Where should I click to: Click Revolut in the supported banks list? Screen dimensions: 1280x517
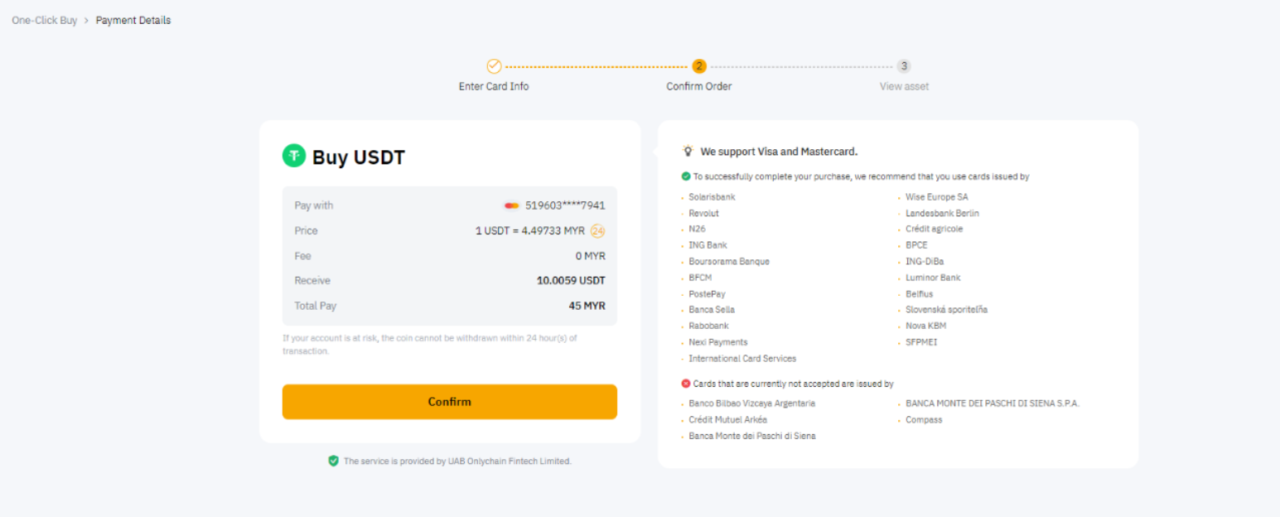point(703,213)
